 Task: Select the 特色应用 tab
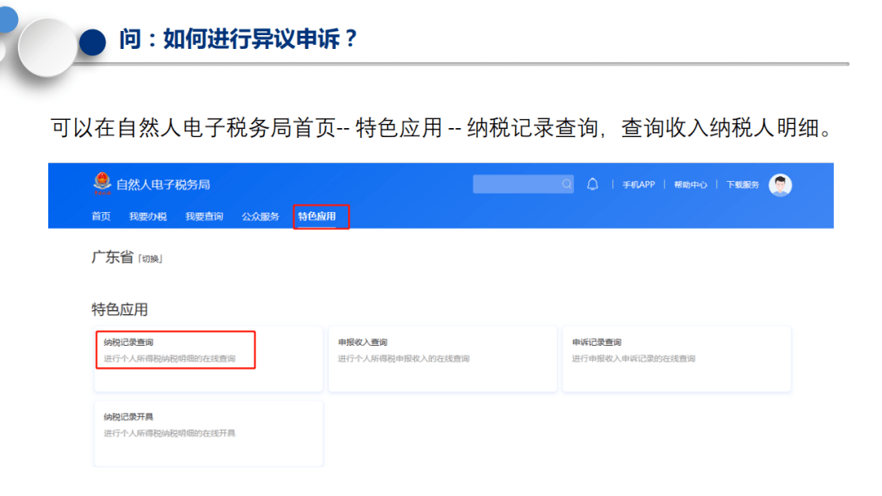click(317, 216)
